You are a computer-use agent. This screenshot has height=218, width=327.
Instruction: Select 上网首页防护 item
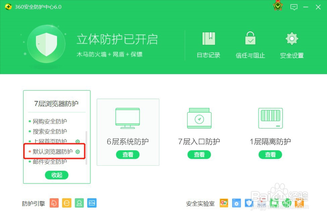(x=50, y=141)
